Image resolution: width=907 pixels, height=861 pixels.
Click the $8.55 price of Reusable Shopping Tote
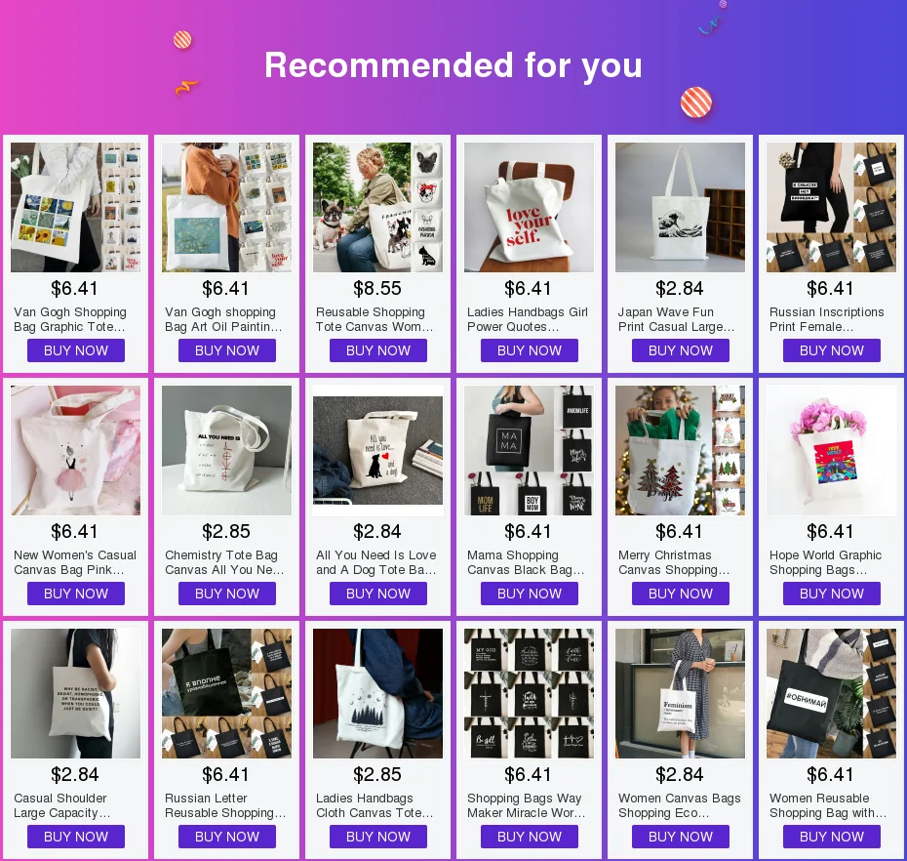click(377, 288)
